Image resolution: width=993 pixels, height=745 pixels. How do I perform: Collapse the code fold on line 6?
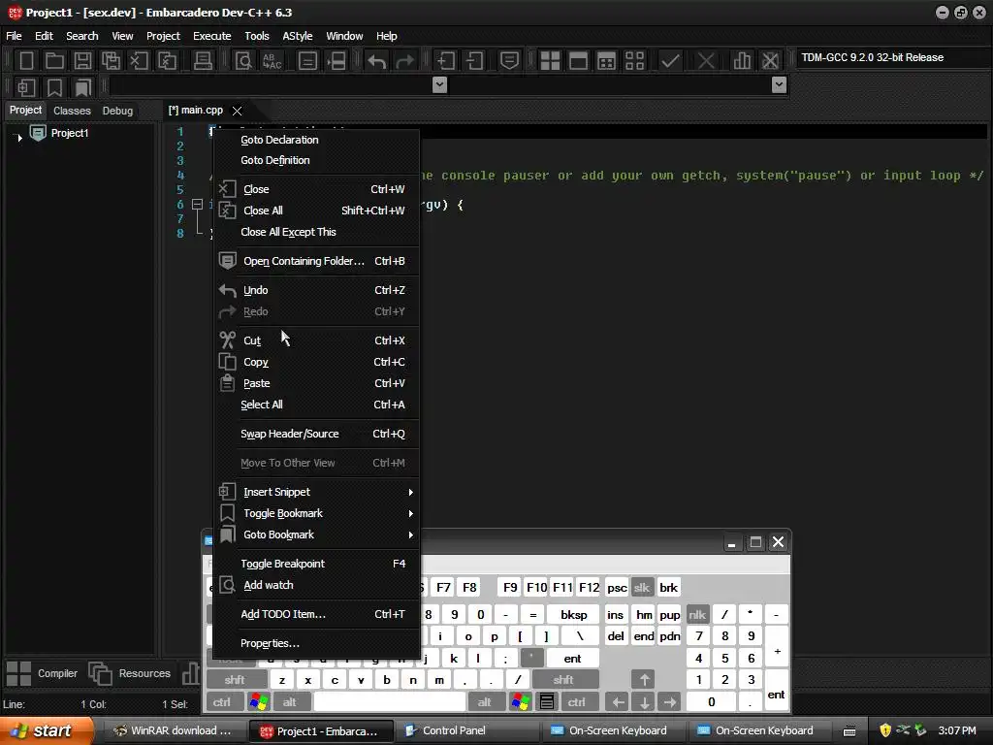click(197, 204)
